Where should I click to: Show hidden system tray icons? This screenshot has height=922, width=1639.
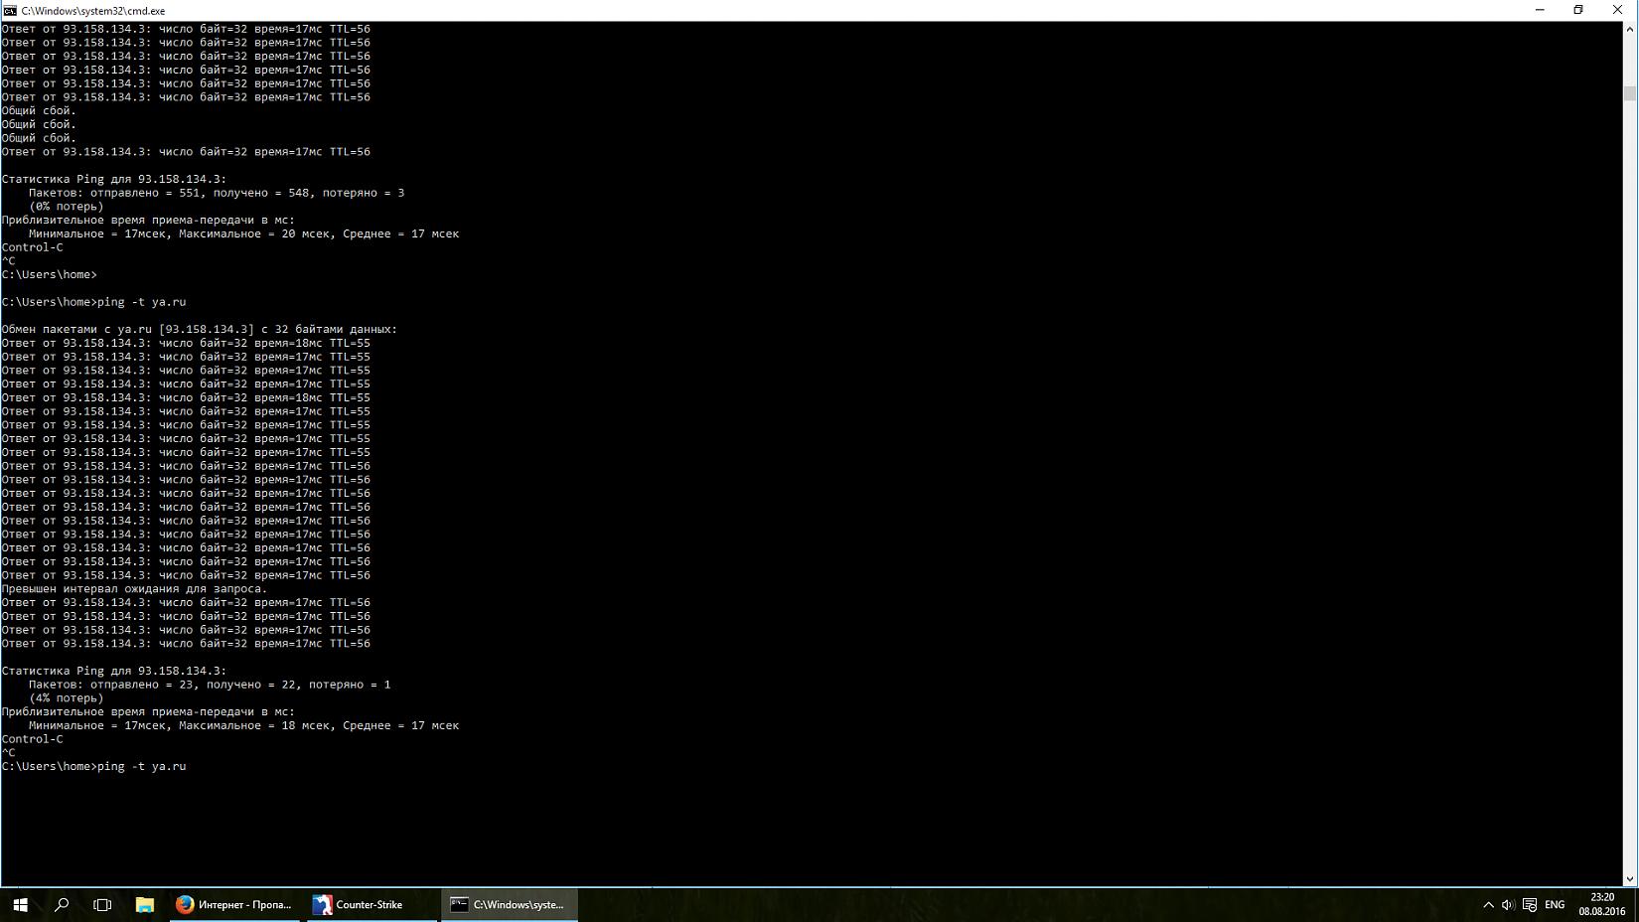coord(1488,904)
